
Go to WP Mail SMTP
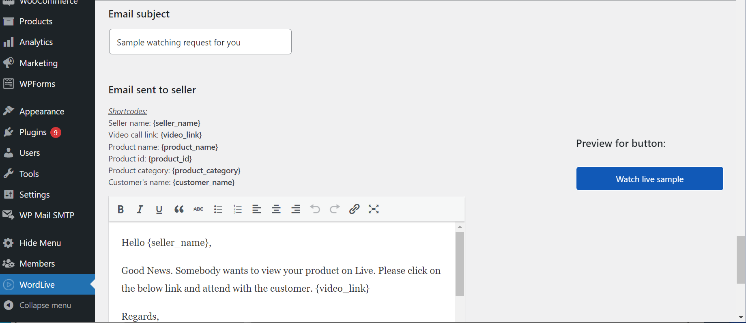click(x=47, y=215)
